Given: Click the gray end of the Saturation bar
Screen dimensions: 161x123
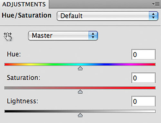Looking at the screenshot, I should pyautogui.click(x=9, y=88).
